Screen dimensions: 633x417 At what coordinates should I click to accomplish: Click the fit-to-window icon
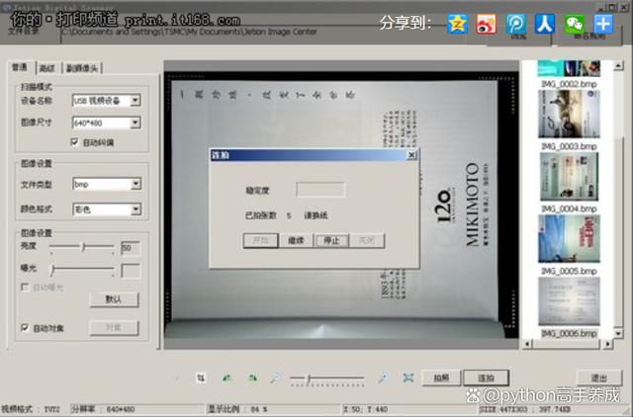point(408,377)
